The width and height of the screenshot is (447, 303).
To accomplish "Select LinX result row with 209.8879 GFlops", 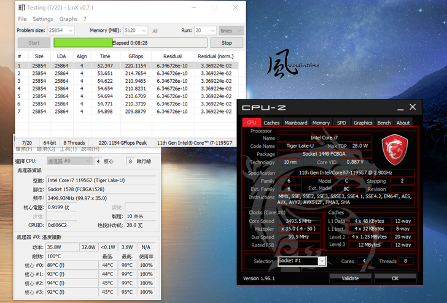I will 127,112.
